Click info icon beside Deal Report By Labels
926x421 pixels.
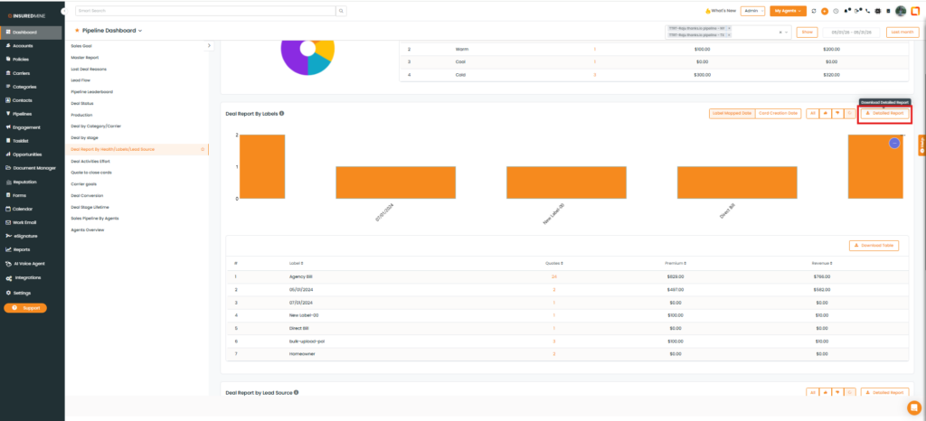tap(282, 113)
